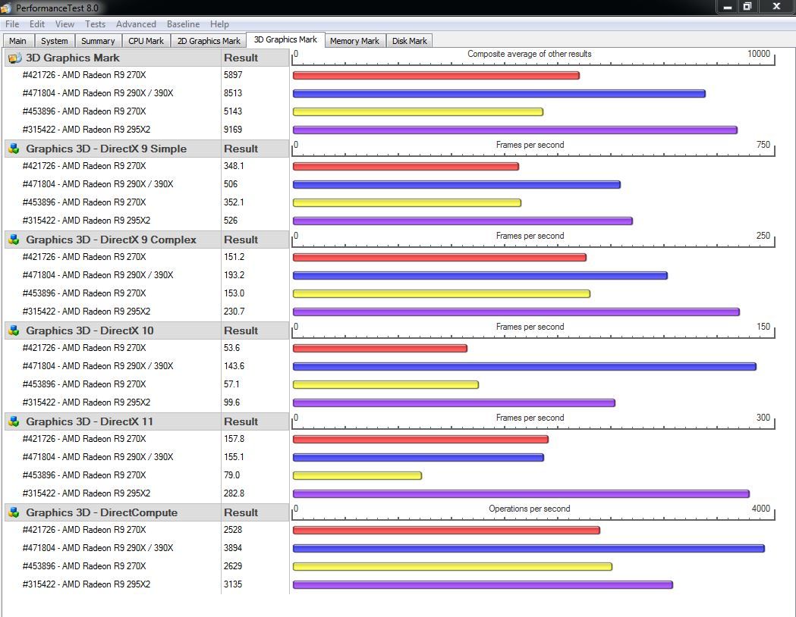Click the Graphics 3D - DirectX 10 header
This screenshot has height=617, width=796.
point(113,330)
